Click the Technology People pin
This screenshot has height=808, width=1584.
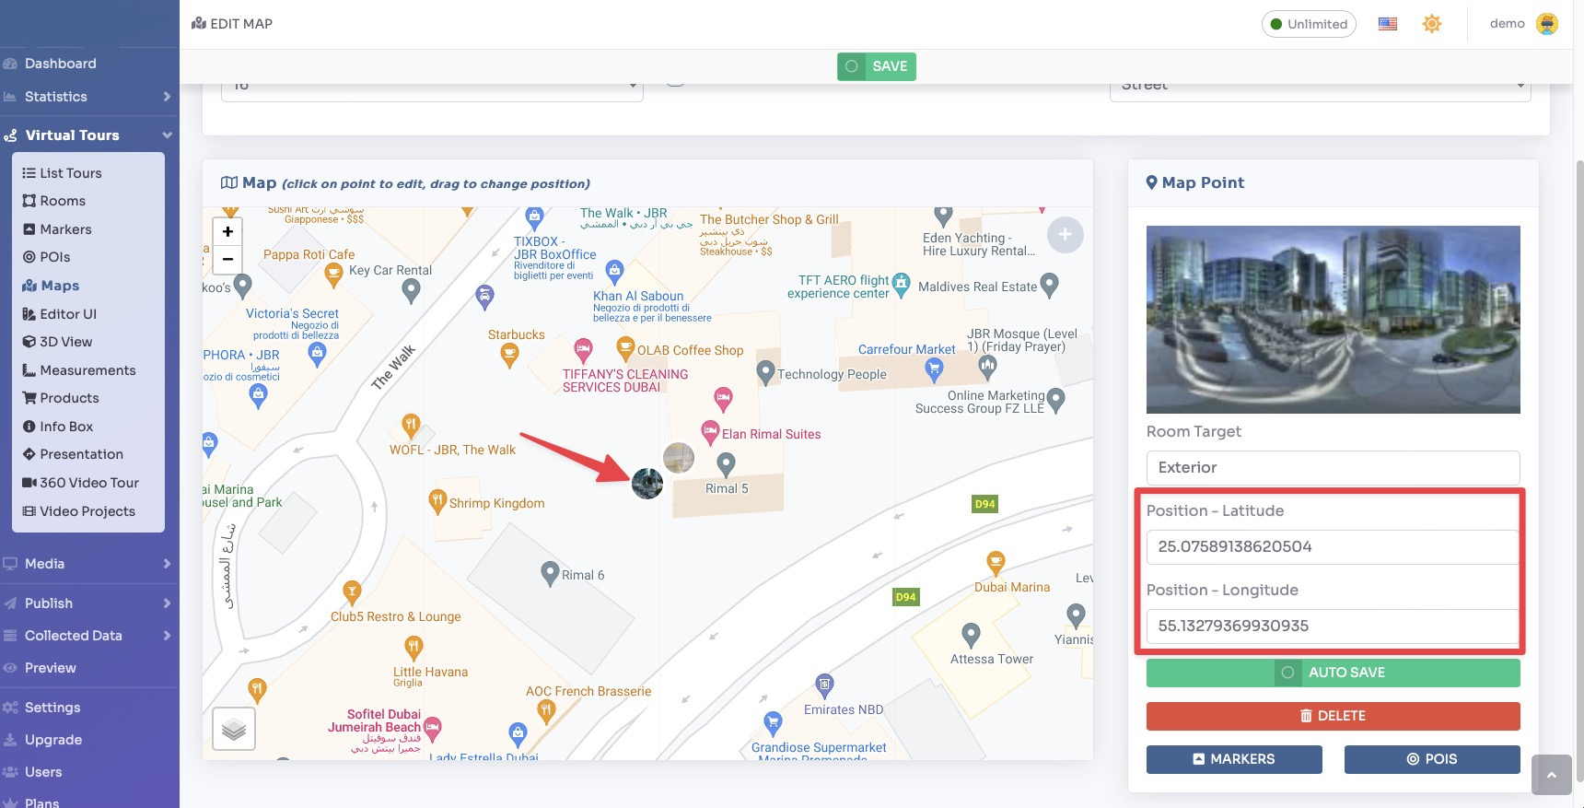[x=764, y=373]
